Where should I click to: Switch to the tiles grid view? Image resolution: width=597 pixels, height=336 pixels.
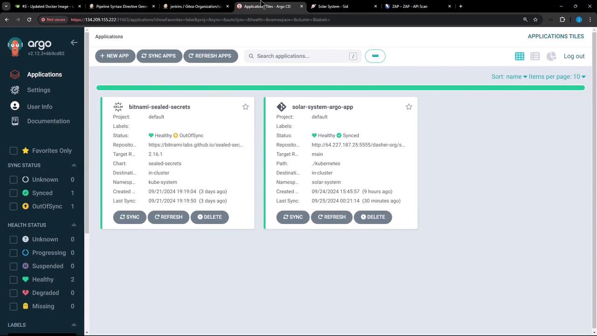pyautogui.click(x=519, y=56)
